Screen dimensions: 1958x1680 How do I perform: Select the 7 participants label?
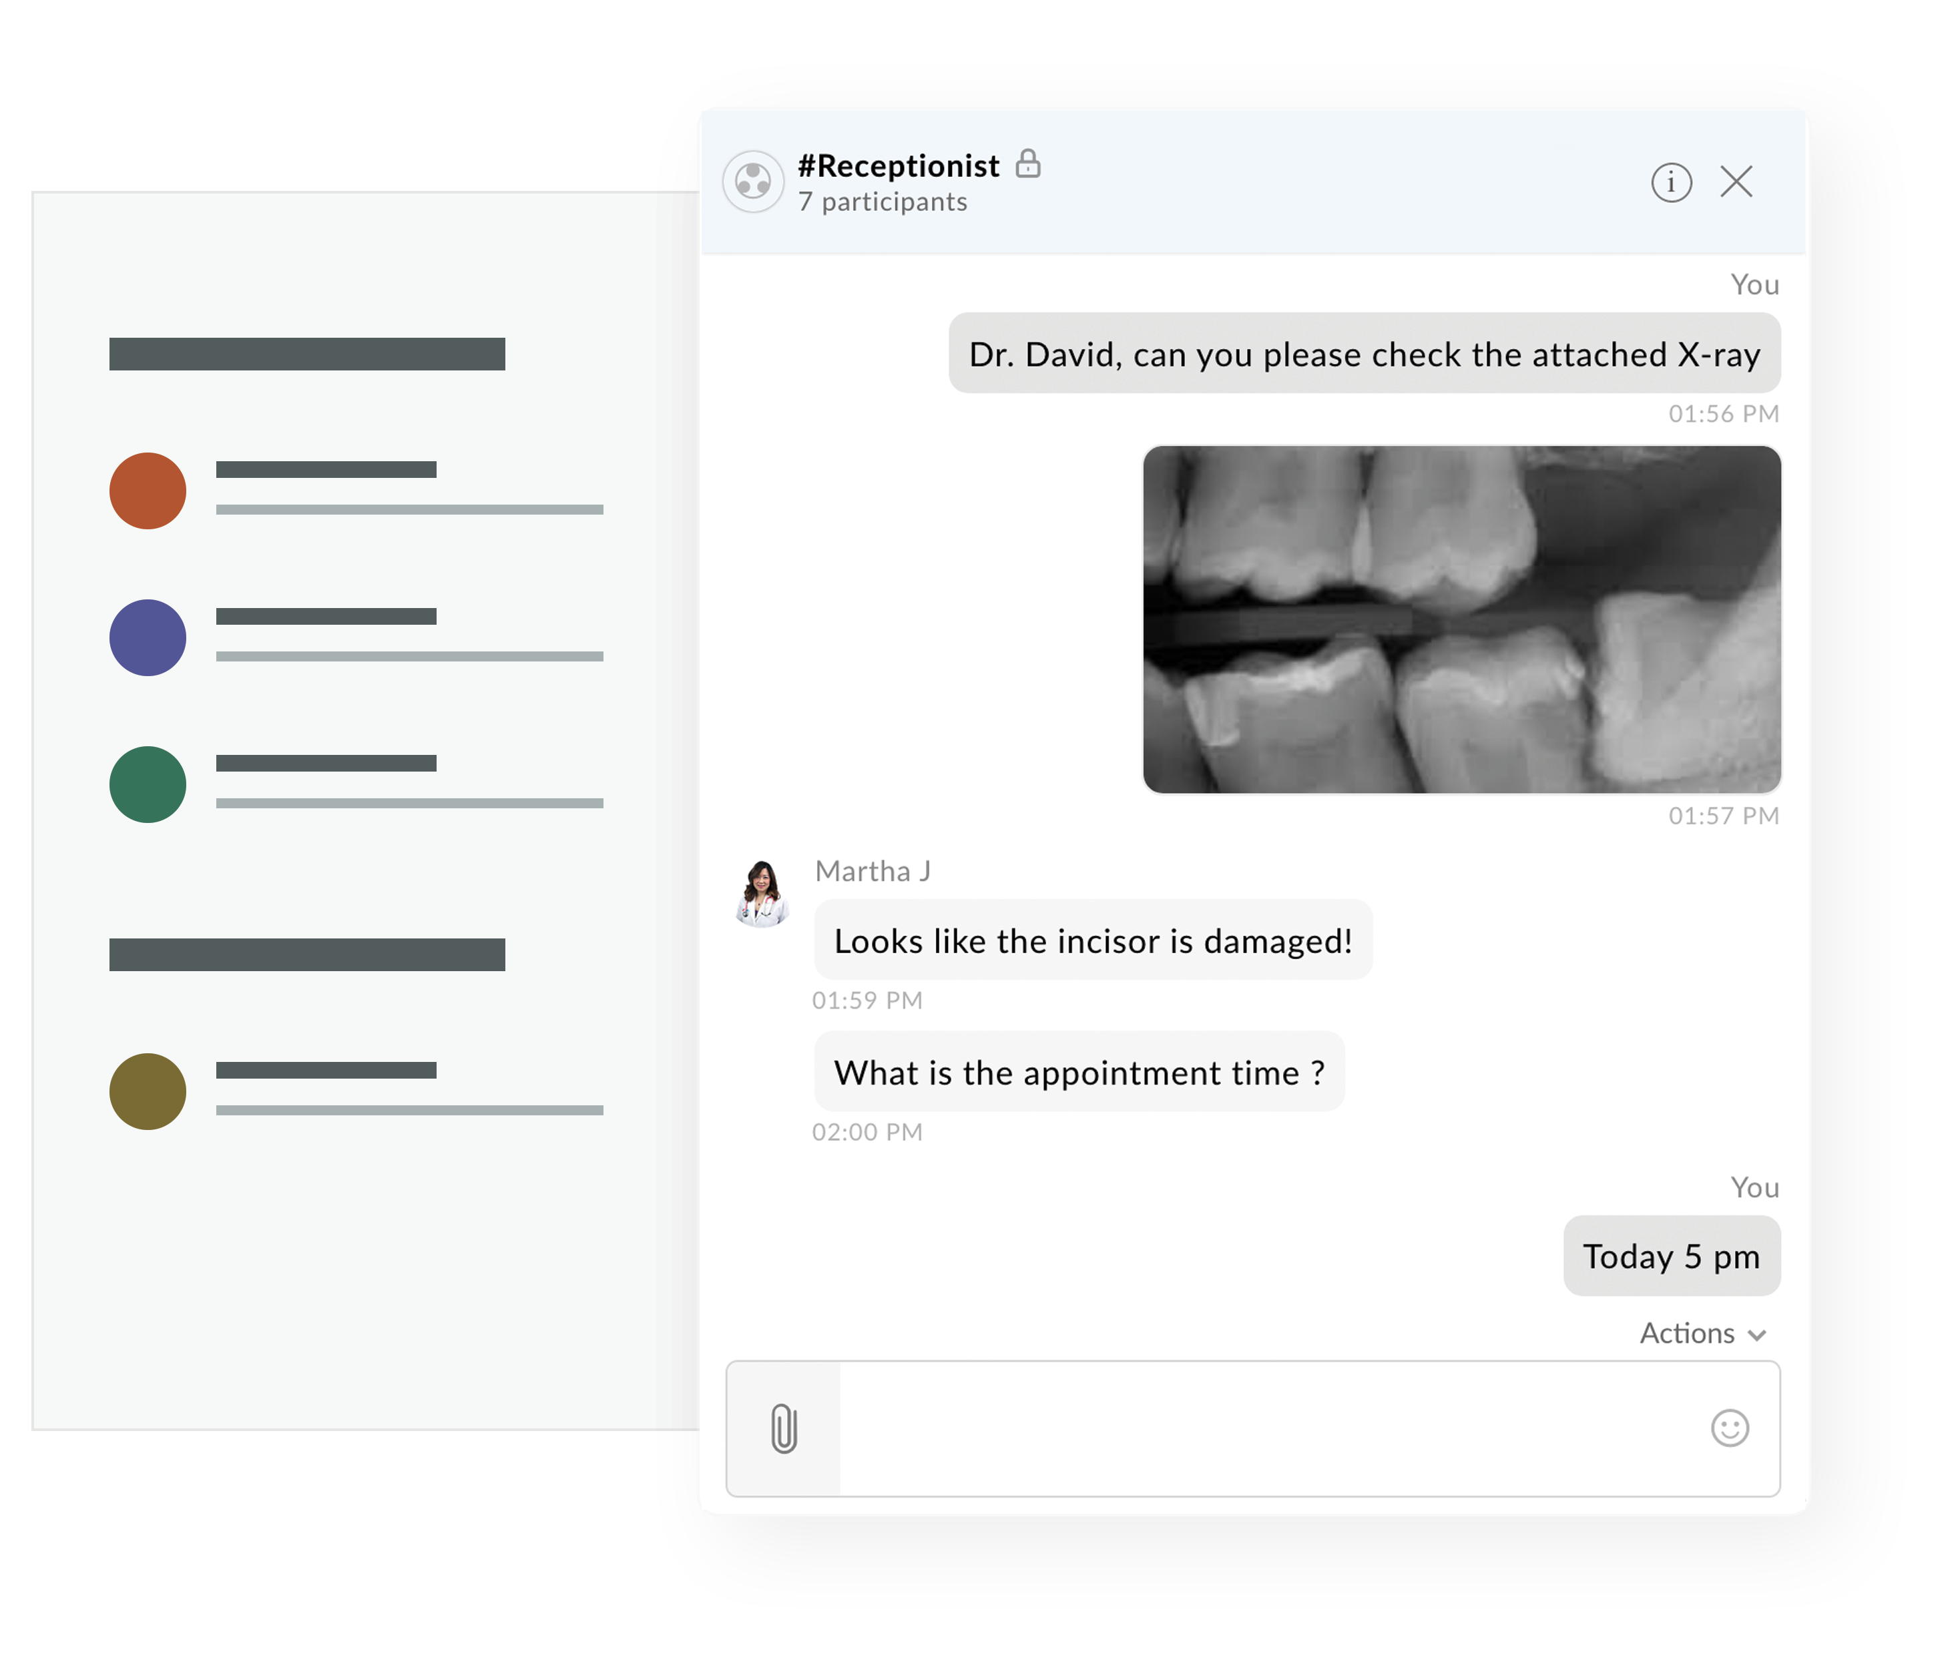click(x=883, y=202)
